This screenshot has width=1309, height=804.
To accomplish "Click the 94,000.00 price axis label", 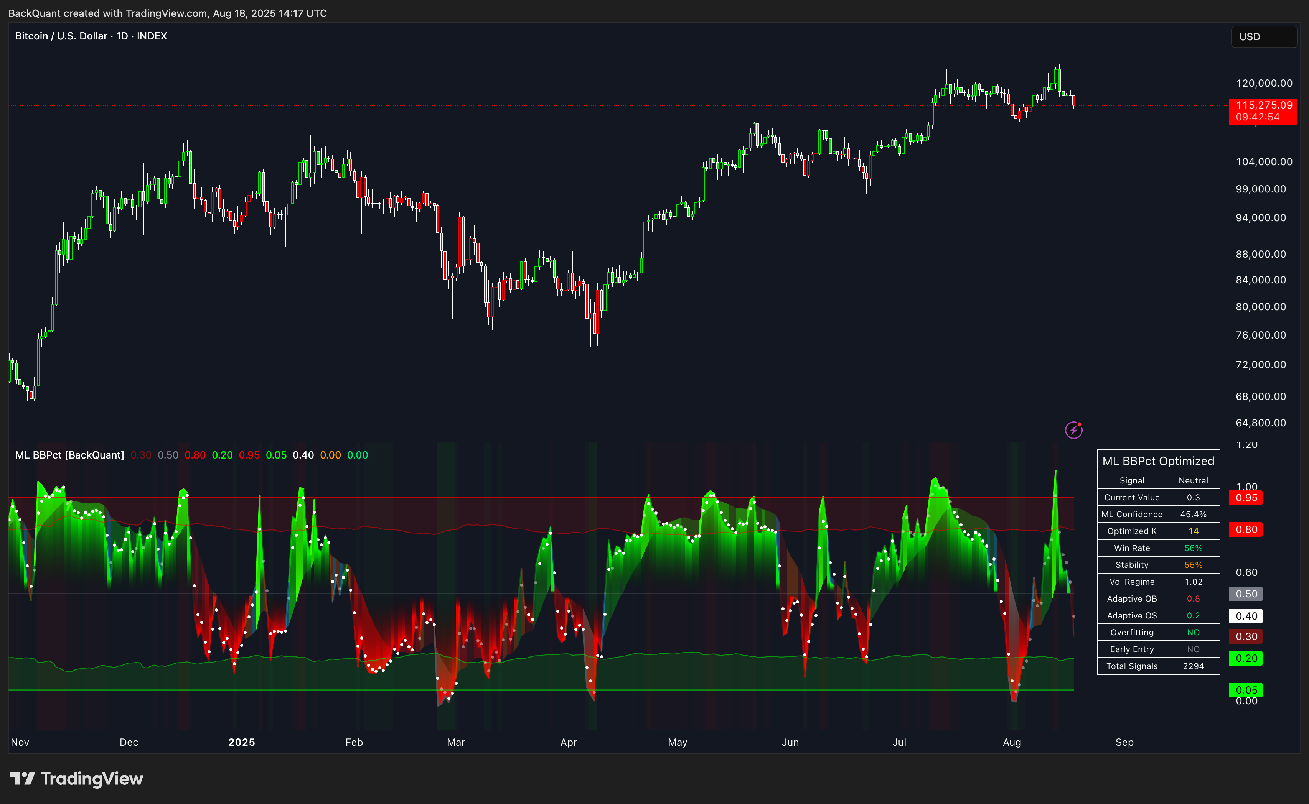I will click(1261, 218).
